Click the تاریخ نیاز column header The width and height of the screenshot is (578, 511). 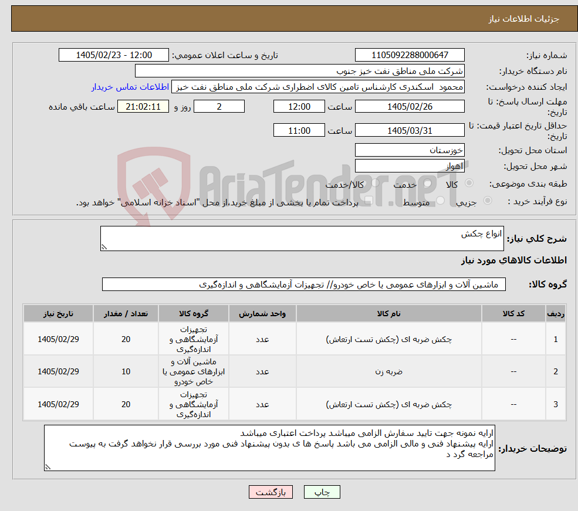click(58, 313)
